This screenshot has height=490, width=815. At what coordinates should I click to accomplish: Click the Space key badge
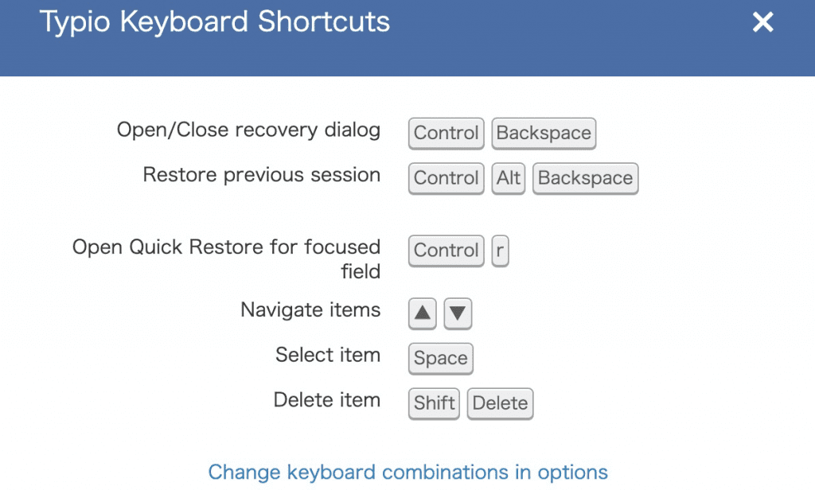pos(441,359)
